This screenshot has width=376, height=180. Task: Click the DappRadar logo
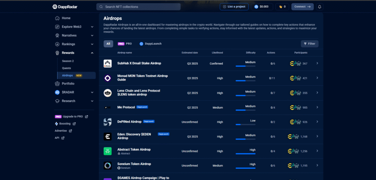[65, 7]
